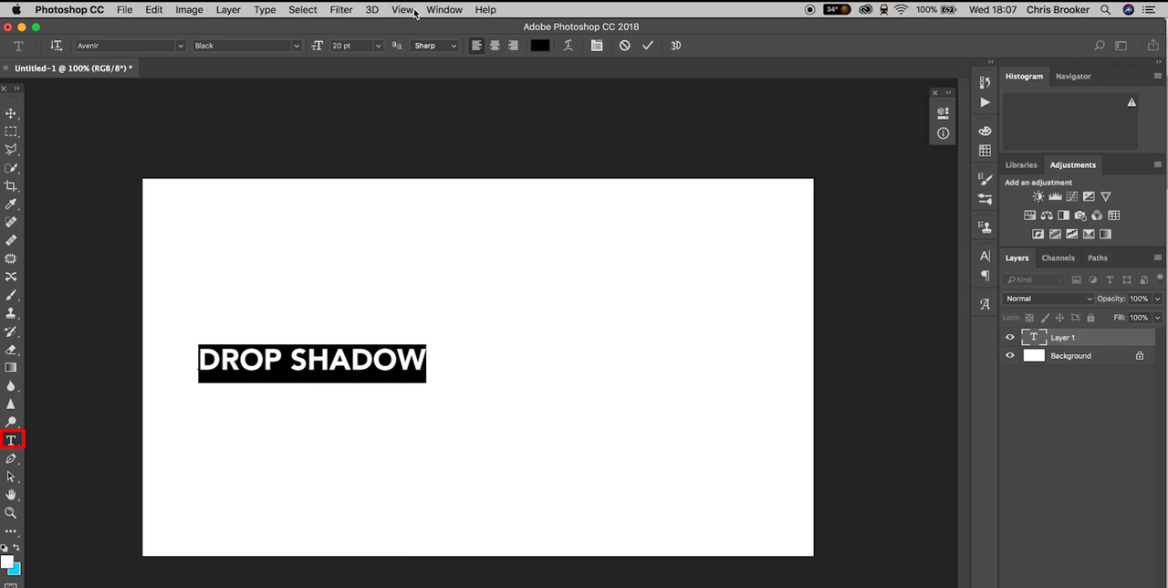Center text alignment button
Image resolution: width=1168 pixels, height=588 pixels.
point(495,46)
